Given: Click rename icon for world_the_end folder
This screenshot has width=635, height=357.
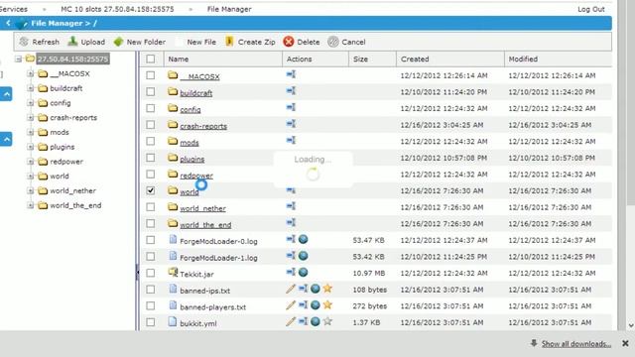Looking at the screenshot, I should point(291,222).
